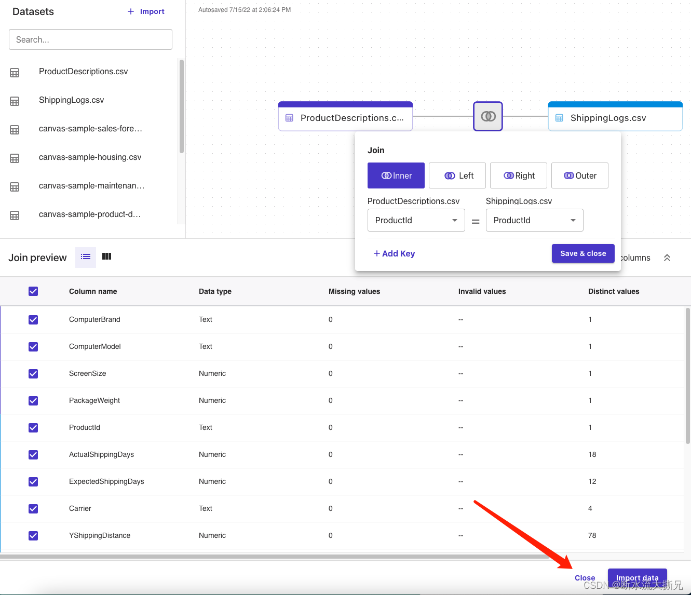The image size is (691, 595).
Task: Click Save & close button
Action: coord(583,253)
